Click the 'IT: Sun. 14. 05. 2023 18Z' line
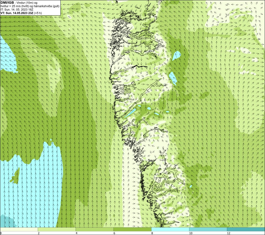Screen dimensions: 265x235 pos(17,10)
